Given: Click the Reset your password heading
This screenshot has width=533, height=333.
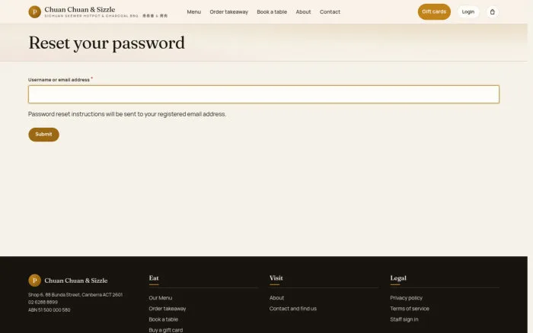Looking at the screenshot, I should point(107,43).
